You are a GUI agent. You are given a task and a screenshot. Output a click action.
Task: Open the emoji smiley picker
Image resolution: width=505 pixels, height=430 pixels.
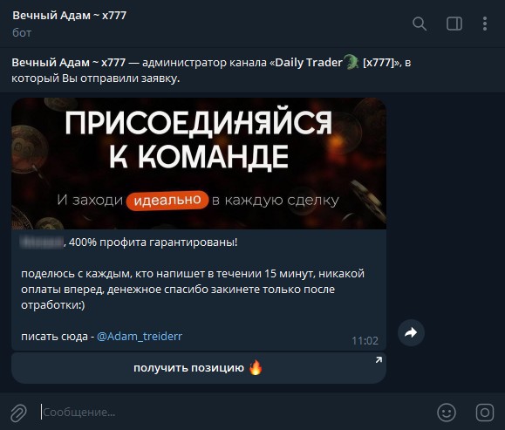click(x=447, y=413)
